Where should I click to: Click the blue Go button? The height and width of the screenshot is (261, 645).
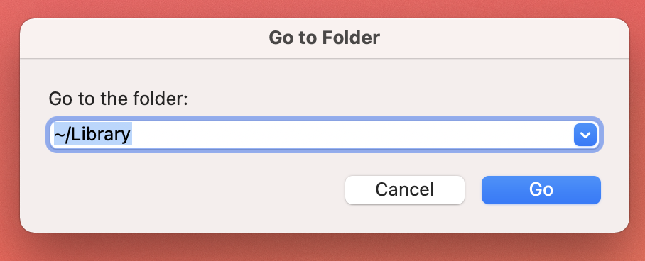(541, 190)
